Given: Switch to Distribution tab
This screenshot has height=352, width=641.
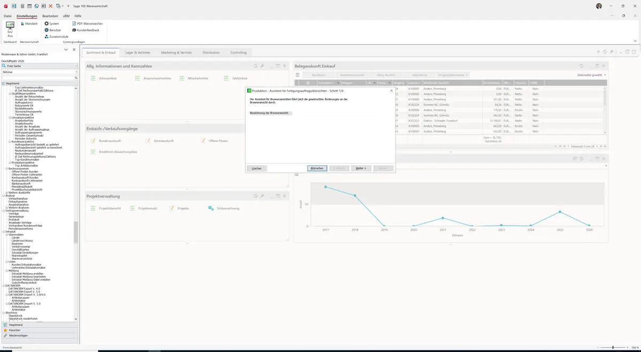Looking at the screenshot, I should pos(211,53).
